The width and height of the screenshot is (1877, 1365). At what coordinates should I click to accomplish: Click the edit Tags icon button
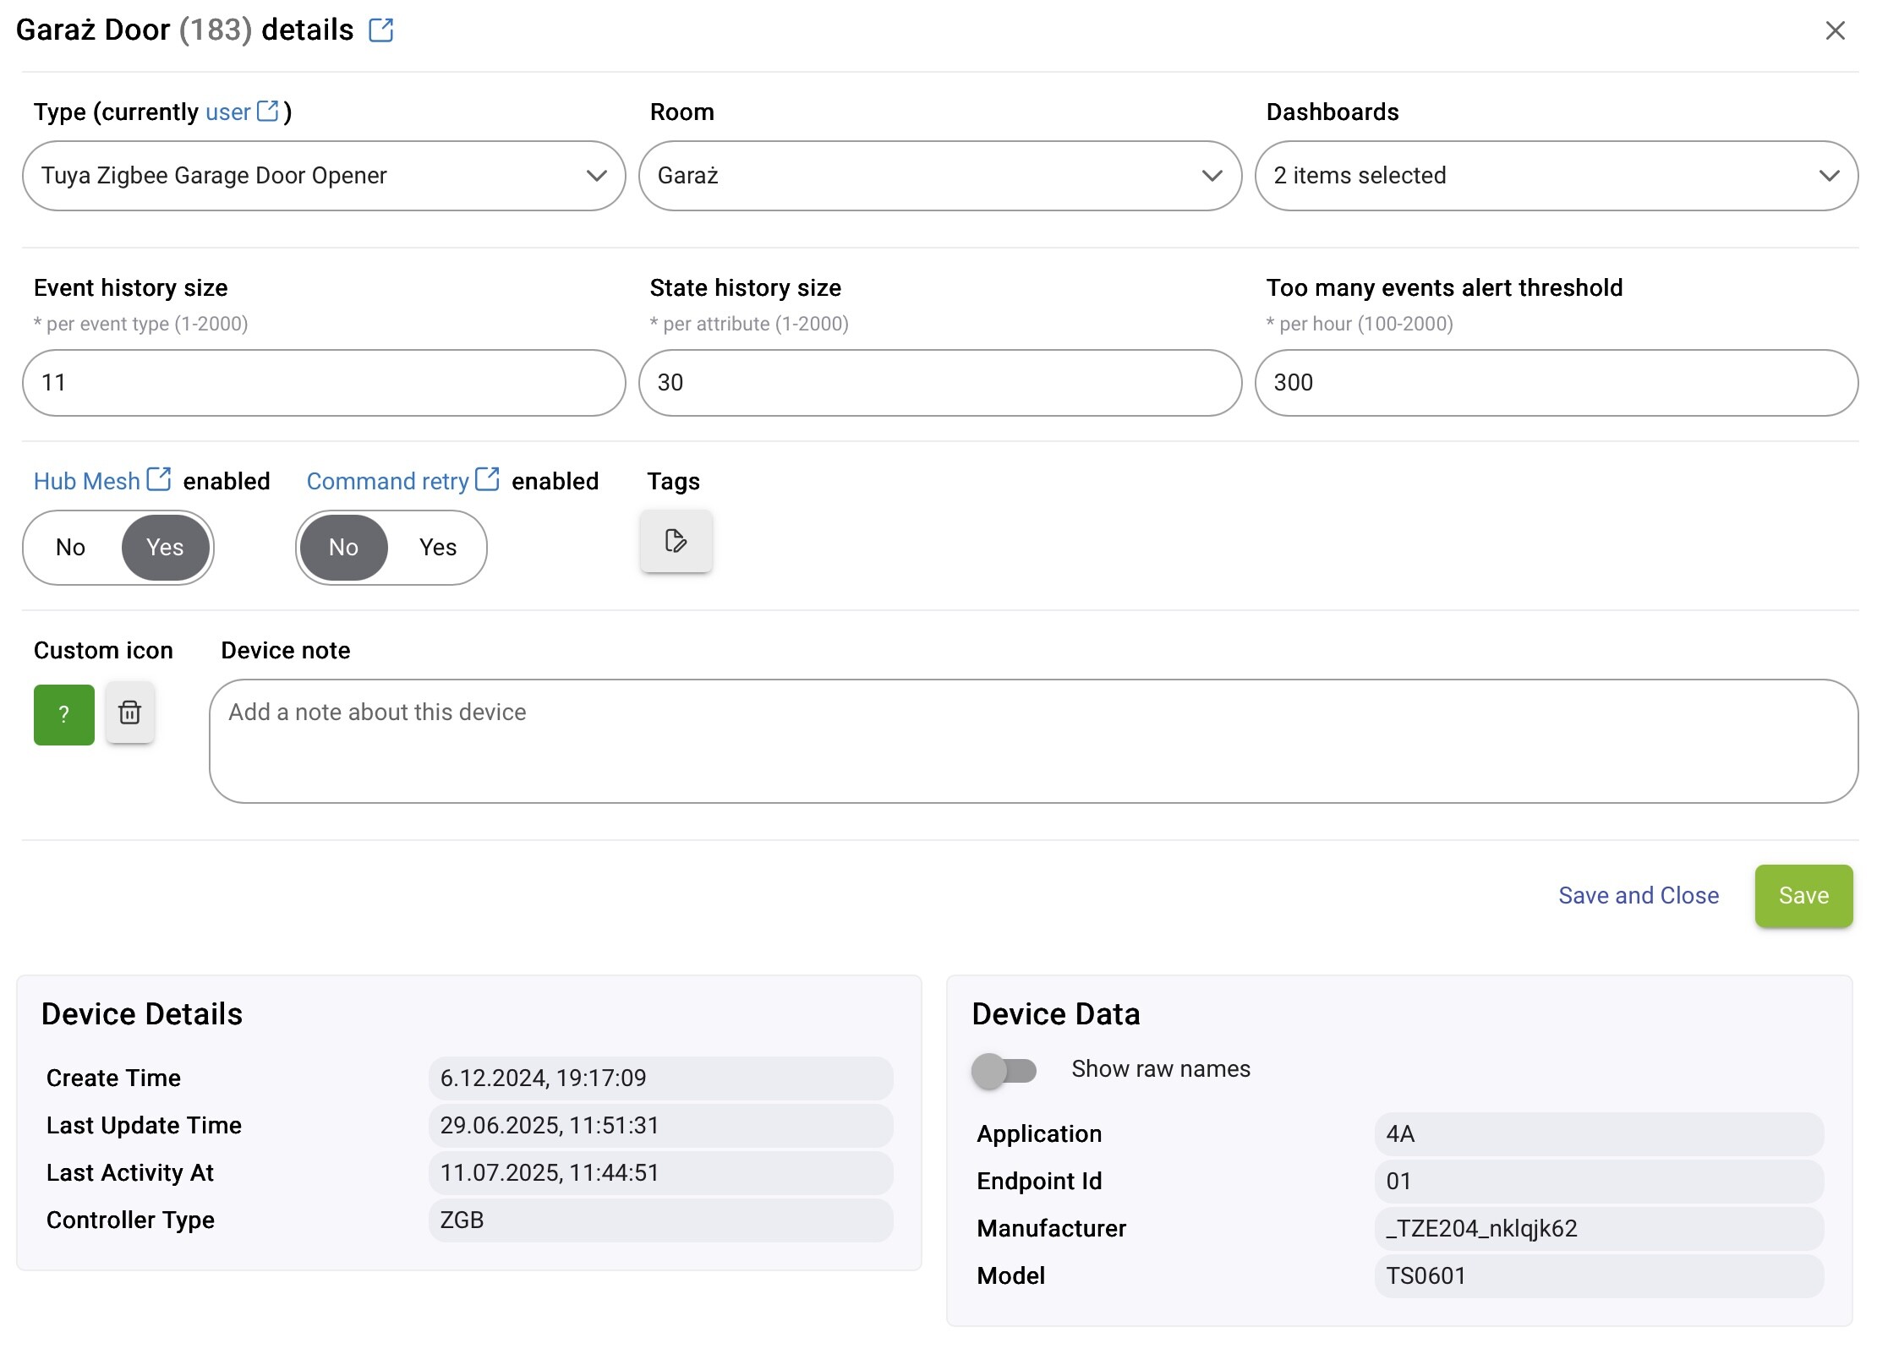676,541
